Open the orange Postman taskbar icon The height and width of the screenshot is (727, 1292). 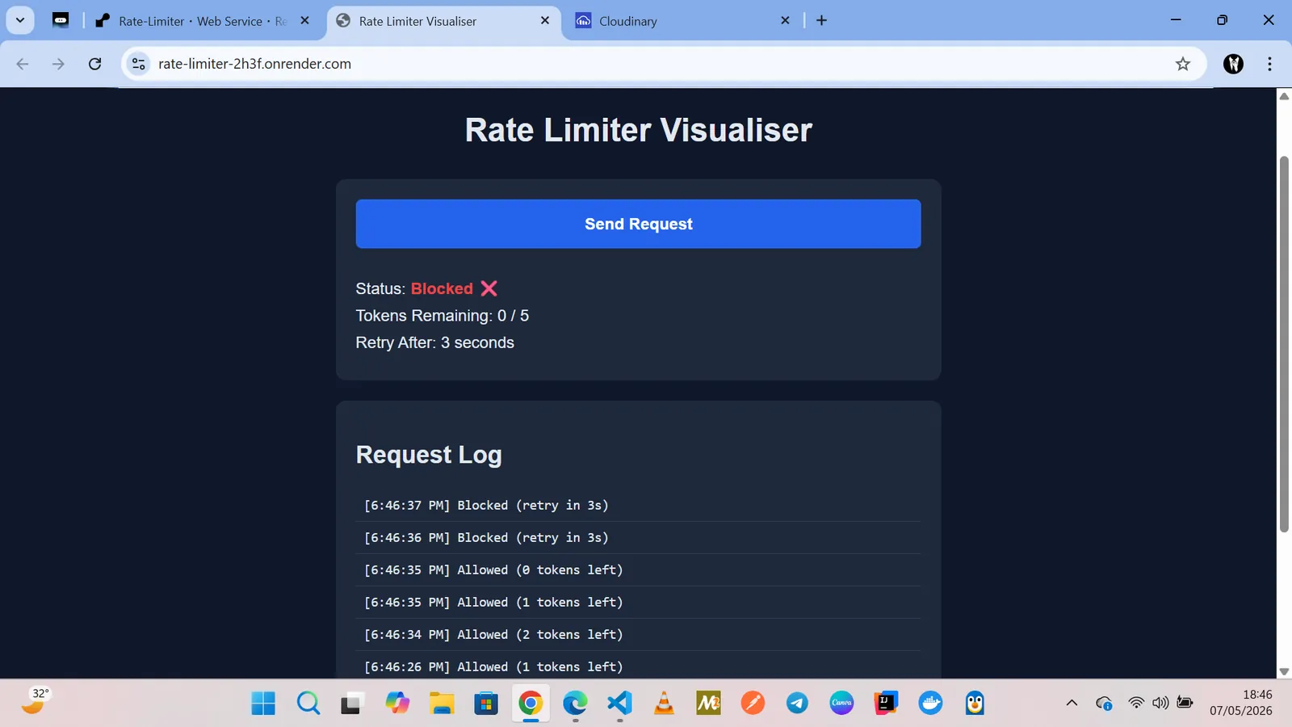coord(753,704)
